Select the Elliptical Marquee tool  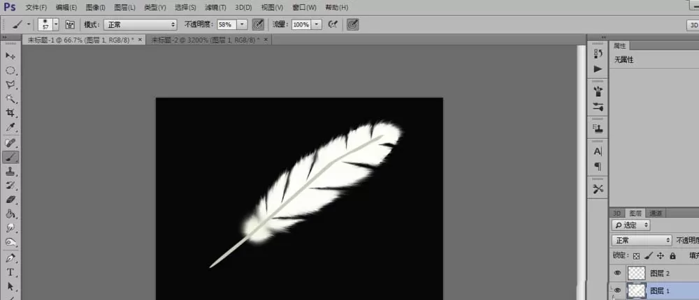[x=10, y=70]
